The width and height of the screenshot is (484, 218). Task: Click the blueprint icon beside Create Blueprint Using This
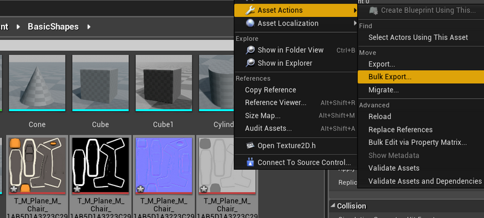tap(373, 10)
